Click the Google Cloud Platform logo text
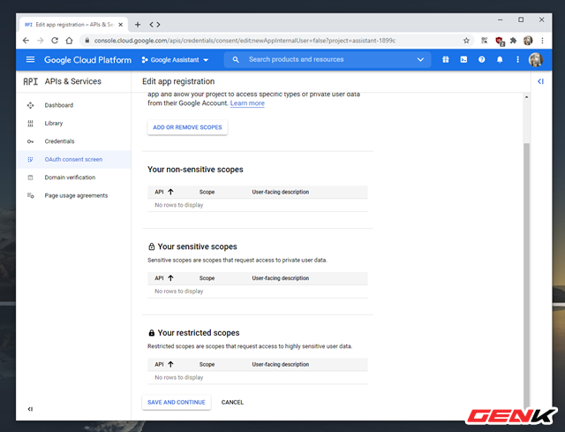Screen dimensions: 565x432 coord(87,60)
